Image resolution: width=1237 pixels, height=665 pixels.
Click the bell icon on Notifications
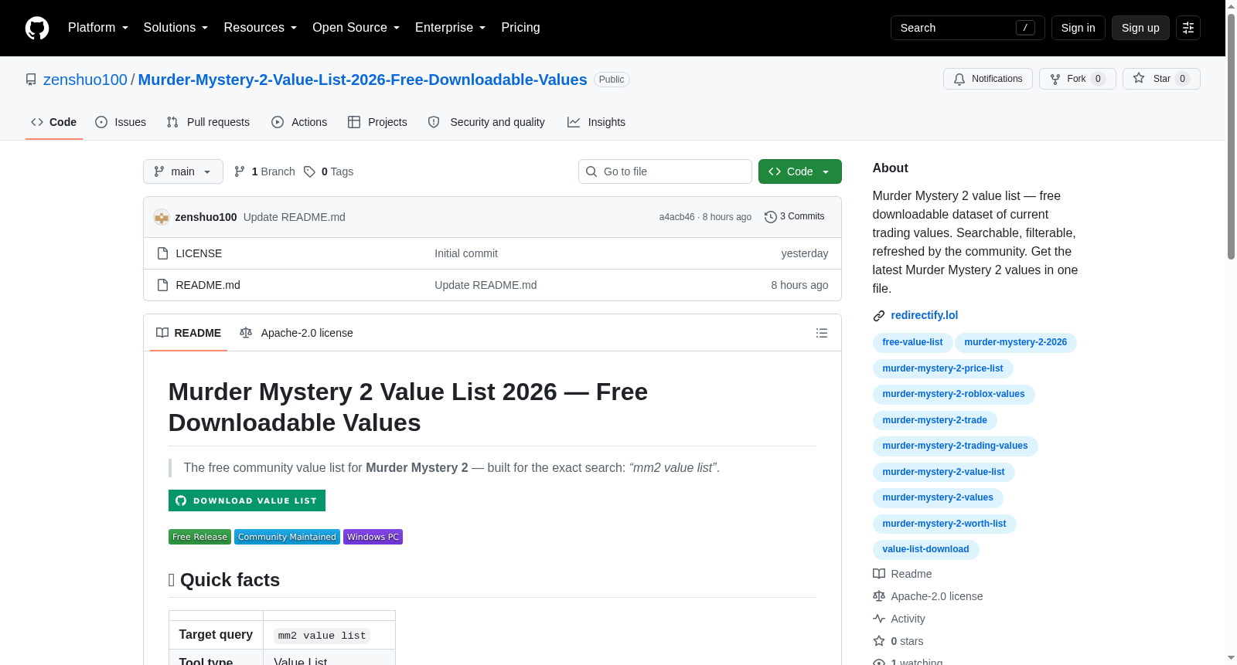(959, 79)
